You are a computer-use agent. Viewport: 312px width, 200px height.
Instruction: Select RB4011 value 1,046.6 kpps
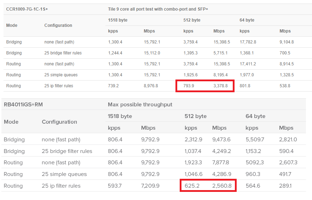click(x=193, y=174)
